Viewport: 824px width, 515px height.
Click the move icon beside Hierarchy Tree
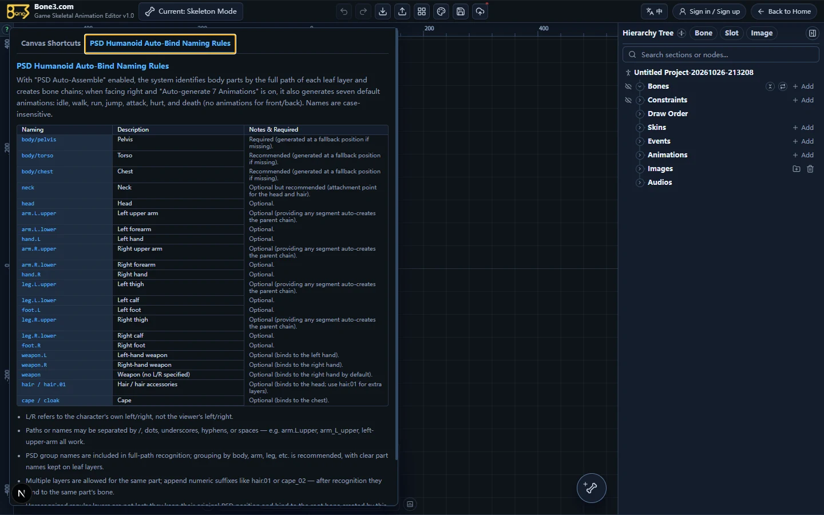(682, 33)
